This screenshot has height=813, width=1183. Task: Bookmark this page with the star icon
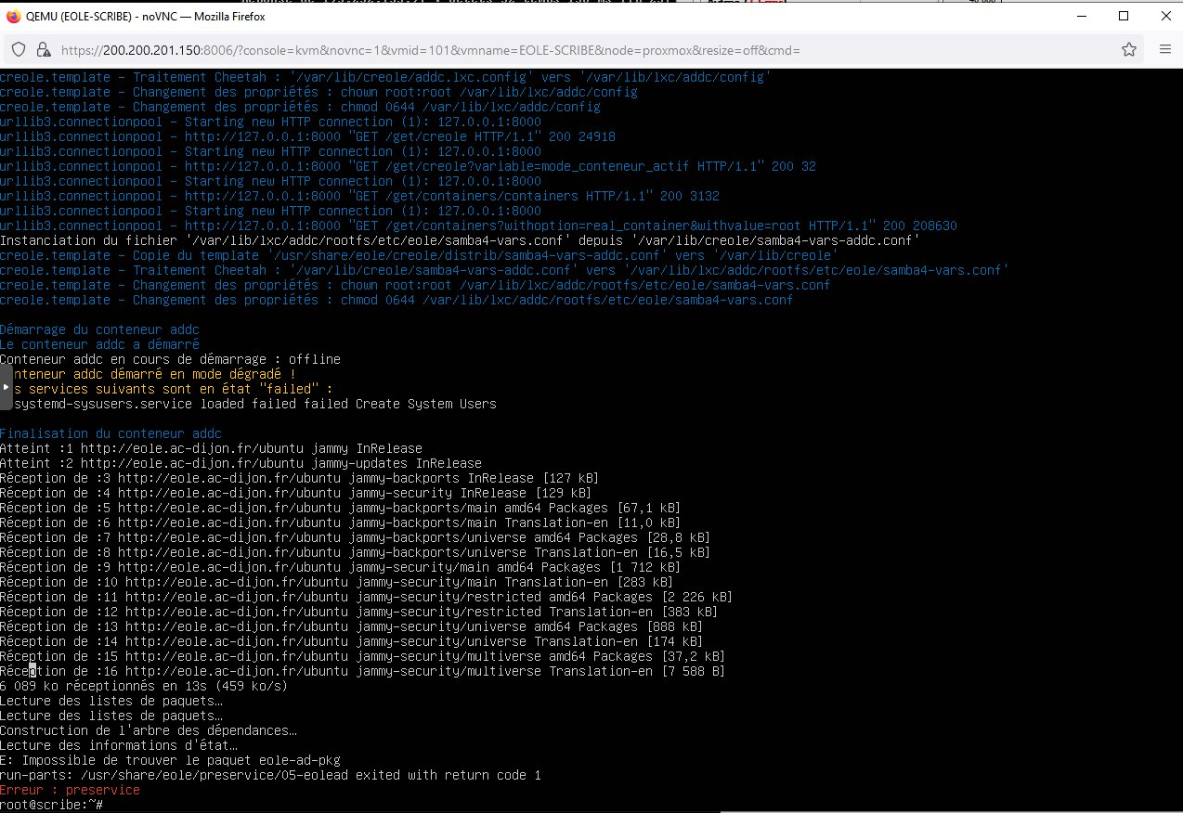(x=1129, y=49)
